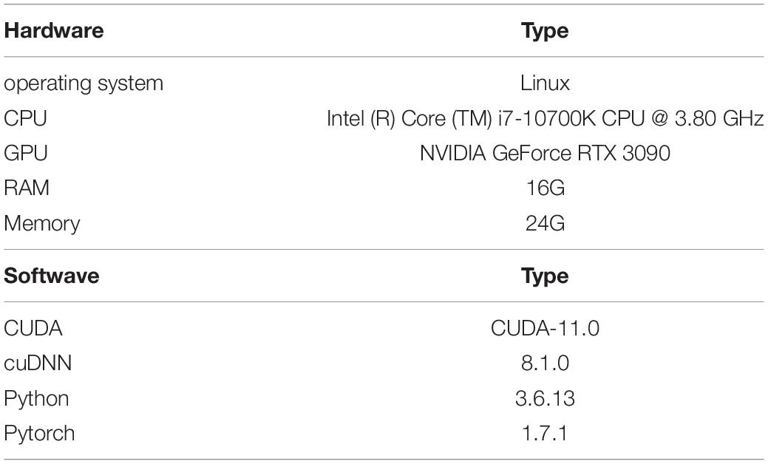Select the cuDNN row label

pyautogui.click(x=38, y=364)
